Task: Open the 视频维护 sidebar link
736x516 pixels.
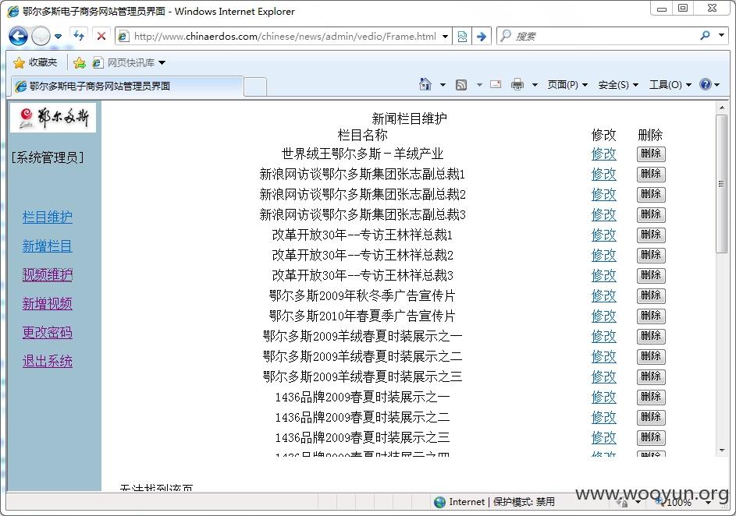Action: [48, 274]
